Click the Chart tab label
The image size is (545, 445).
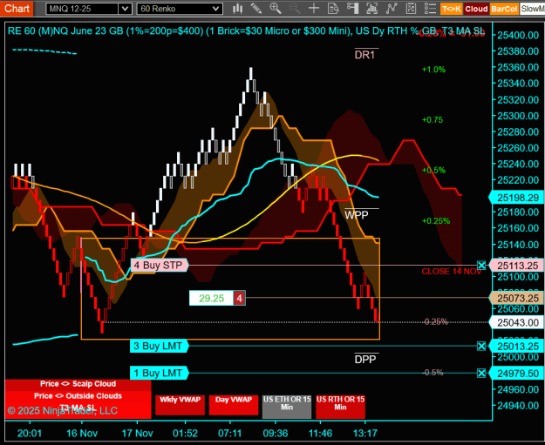coord(17,9)
